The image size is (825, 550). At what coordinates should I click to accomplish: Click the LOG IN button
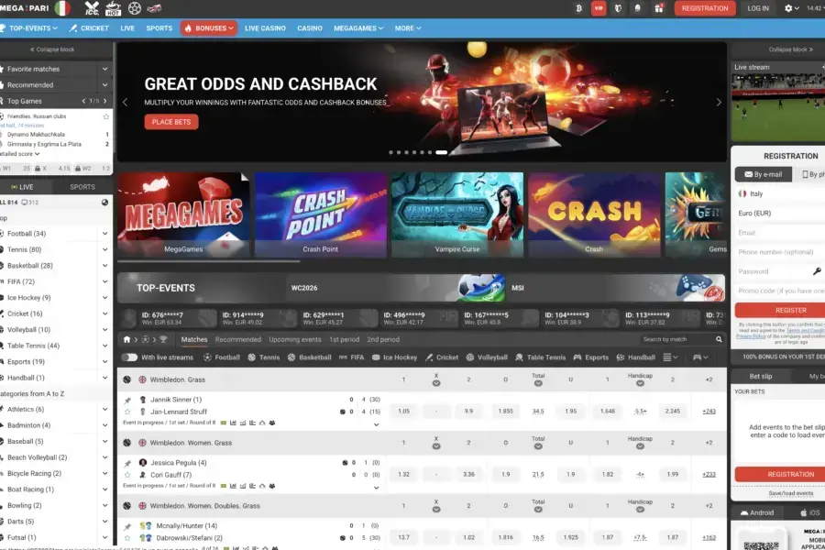pos(758,8)
